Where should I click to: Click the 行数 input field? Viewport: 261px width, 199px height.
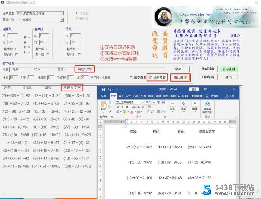pos(13,78)
